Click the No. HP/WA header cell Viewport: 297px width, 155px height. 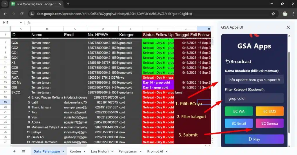(x=103, y=35)
